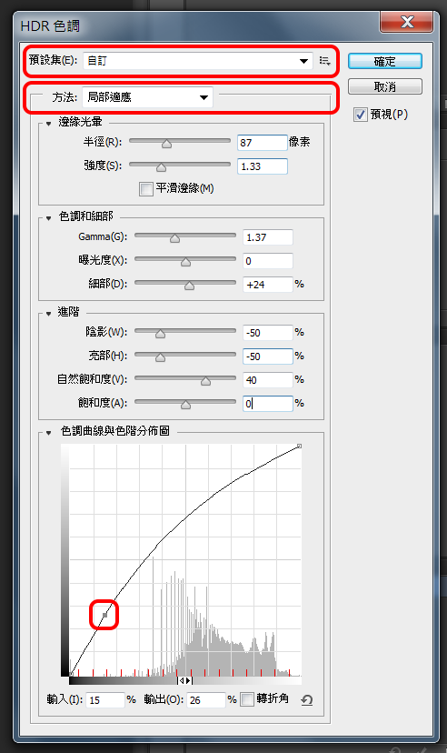Enable the 轉折角 corner checkbox
Screen dimensions: 447x753
tap(246, 699)
